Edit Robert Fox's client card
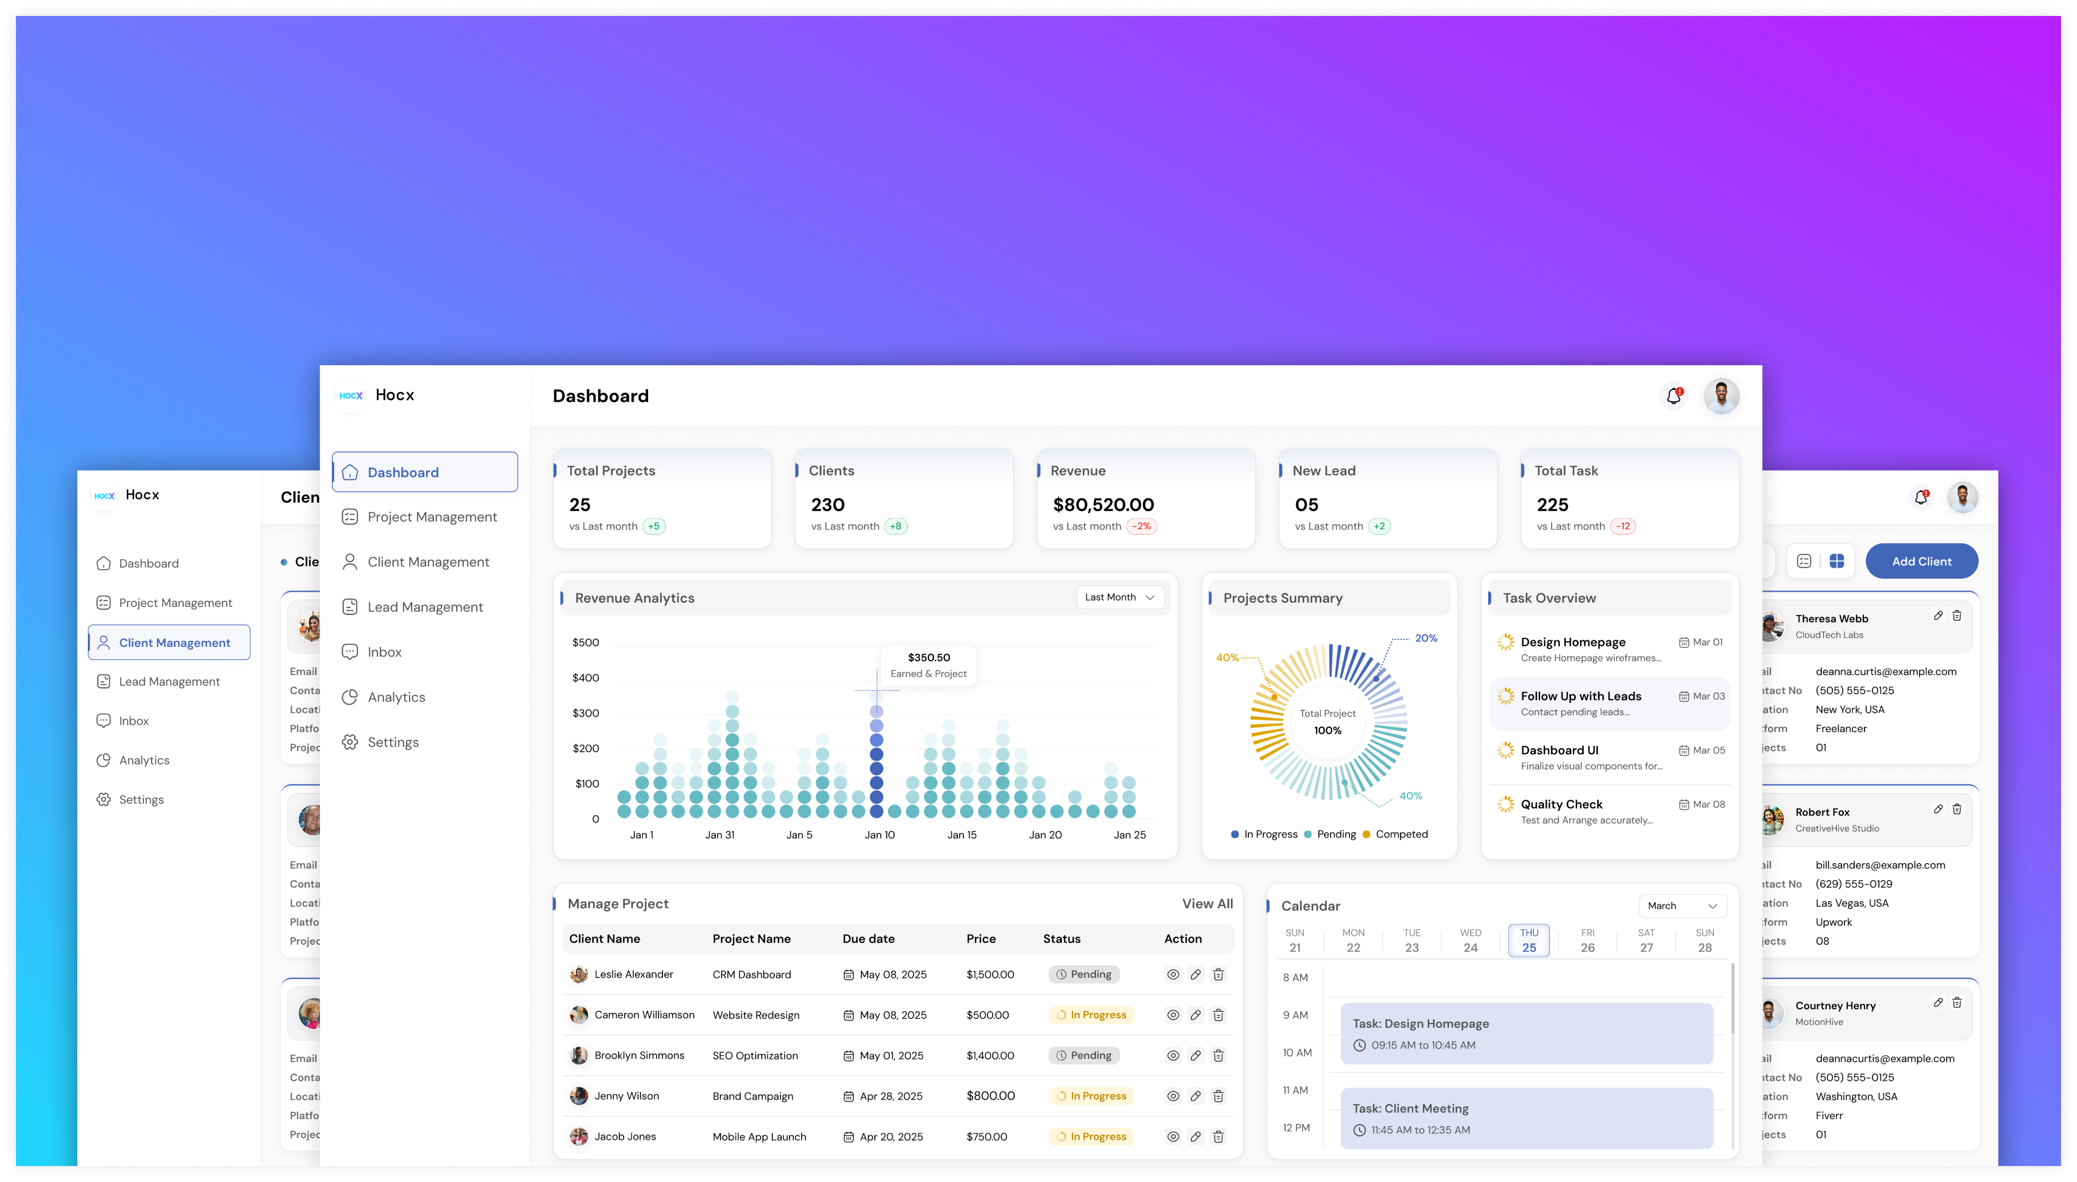This screenshot has height=1182, width=2077. [x=1937, y=809]
